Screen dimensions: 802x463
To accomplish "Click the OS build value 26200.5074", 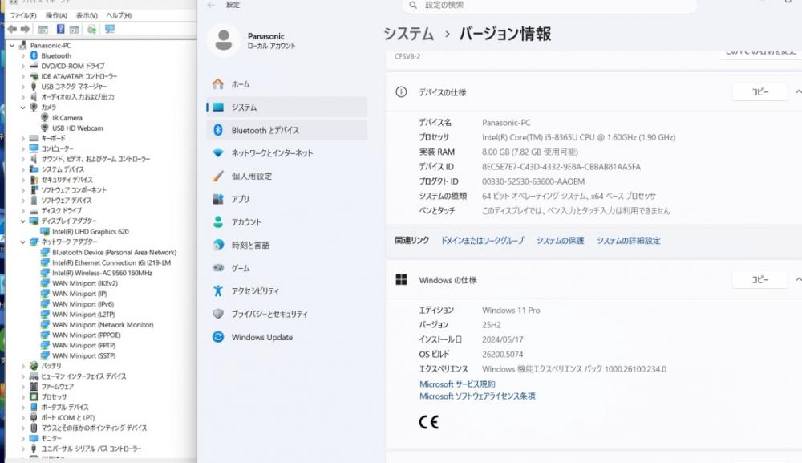I will pos(502,354).
